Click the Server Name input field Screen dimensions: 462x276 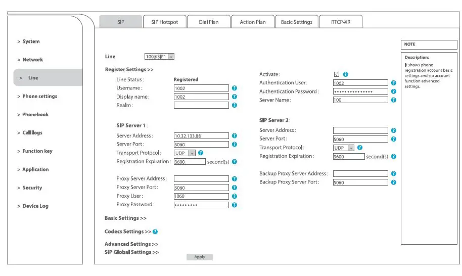[360, 100]
